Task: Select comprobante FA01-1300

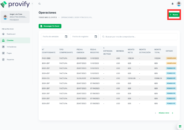Action: point(46,58)
